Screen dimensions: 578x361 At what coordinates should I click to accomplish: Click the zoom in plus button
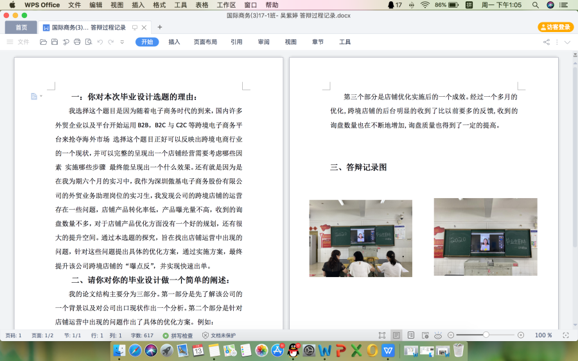tap(520, 335)
